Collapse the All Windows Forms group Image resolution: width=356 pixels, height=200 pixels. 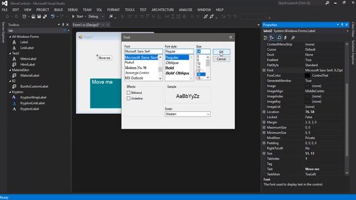point(10,37)
